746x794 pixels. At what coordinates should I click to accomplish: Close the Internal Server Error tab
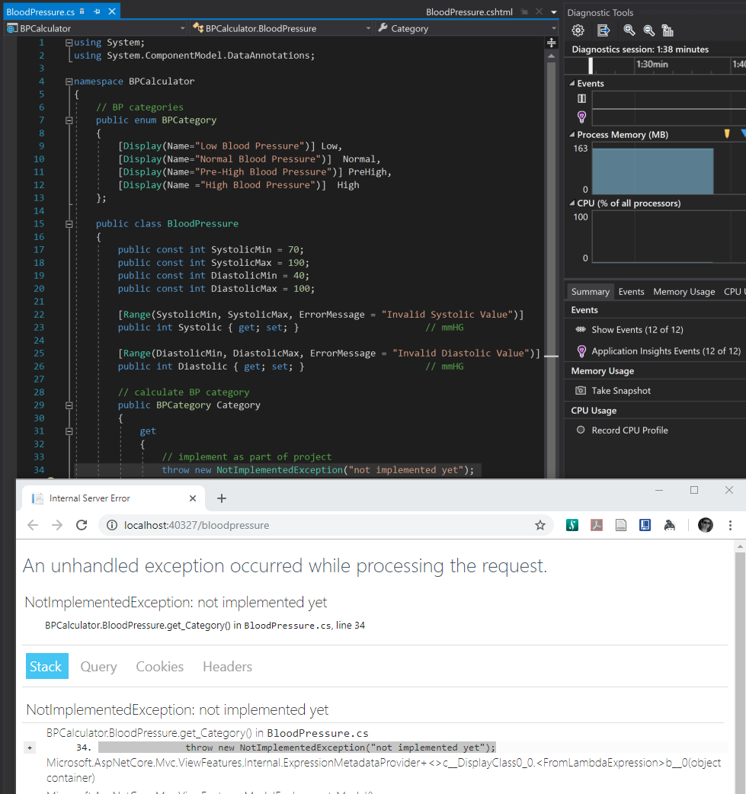pyautogui.click(x=193, y=498)
